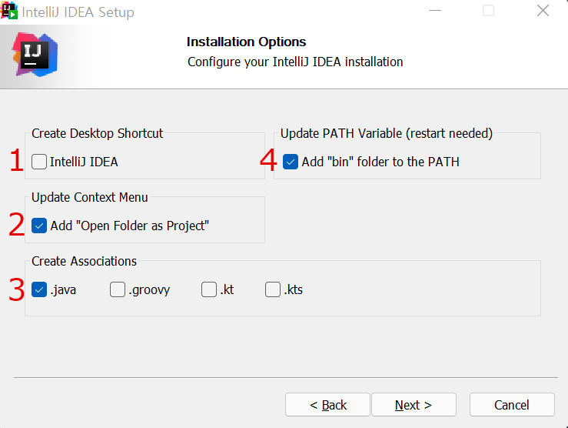Cancel the IntelliJ IDEA setup
This screenshot has height=428, width=568.
click(x=512, y=405)
